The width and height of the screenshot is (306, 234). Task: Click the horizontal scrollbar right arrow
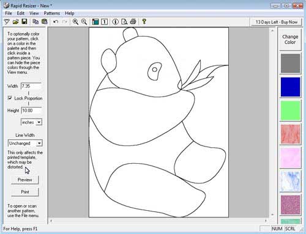coord(266,221)
